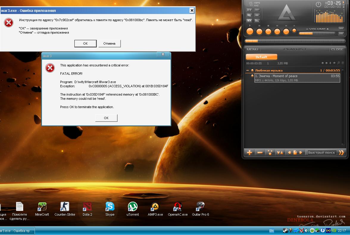
Task: Close the war3 critical error window
Action: pyautogui.click(x=163, y=54)
